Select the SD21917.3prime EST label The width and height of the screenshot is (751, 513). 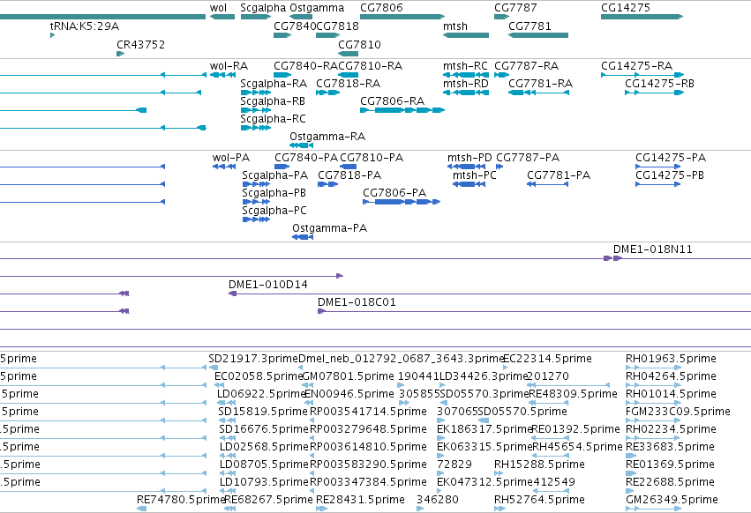(253, 359)
